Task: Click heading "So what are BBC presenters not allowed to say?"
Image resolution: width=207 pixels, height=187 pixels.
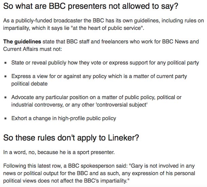Action: coord(91,6)
